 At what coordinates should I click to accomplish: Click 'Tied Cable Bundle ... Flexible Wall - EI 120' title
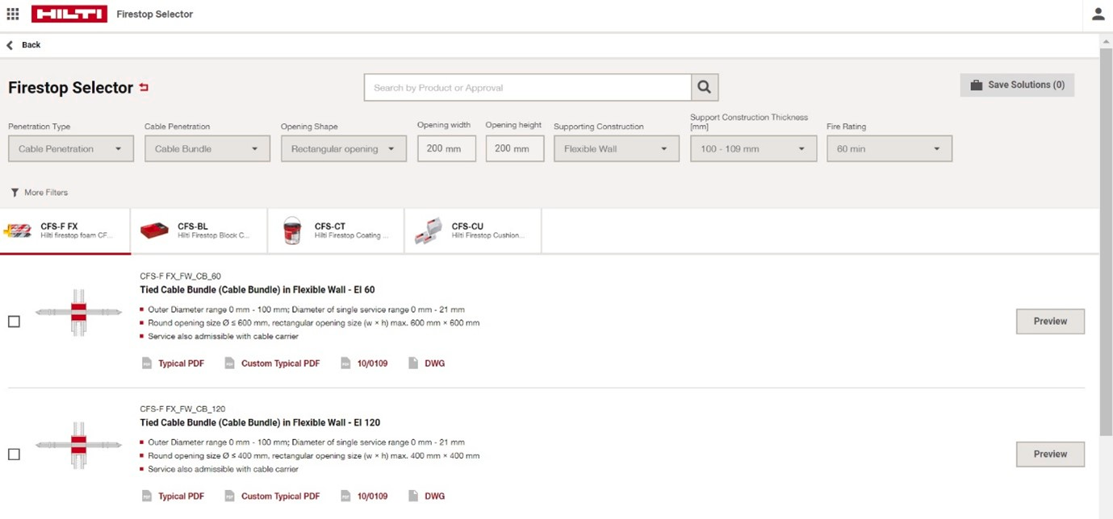tap(260, 423)
